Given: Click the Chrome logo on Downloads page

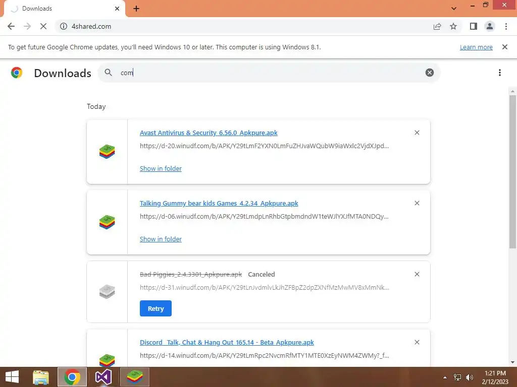Looking at the screenshot, I should pos(17,73).
